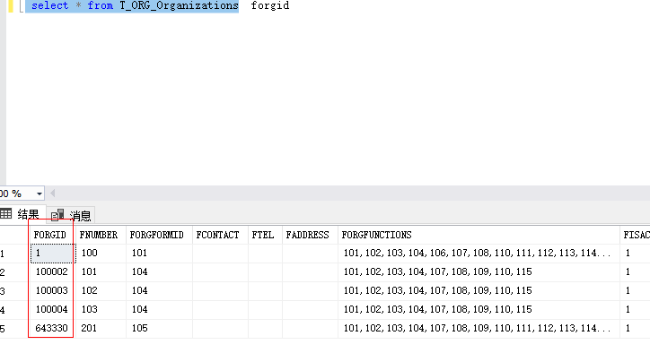This screenshot has width=650, height=353.
Task: Click the T_ORG_Organizations table name in query
Action: tap(179, 5)
